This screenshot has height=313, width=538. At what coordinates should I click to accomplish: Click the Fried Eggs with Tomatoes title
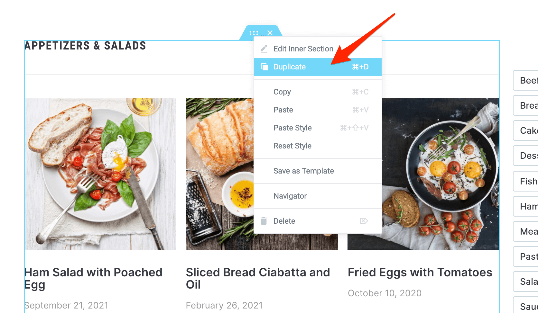click(420, 273)
